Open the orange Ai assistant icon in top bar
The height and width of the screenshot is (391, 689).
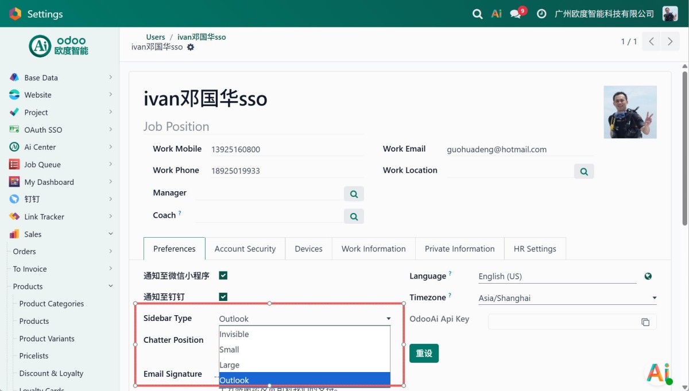coord(497,14)
